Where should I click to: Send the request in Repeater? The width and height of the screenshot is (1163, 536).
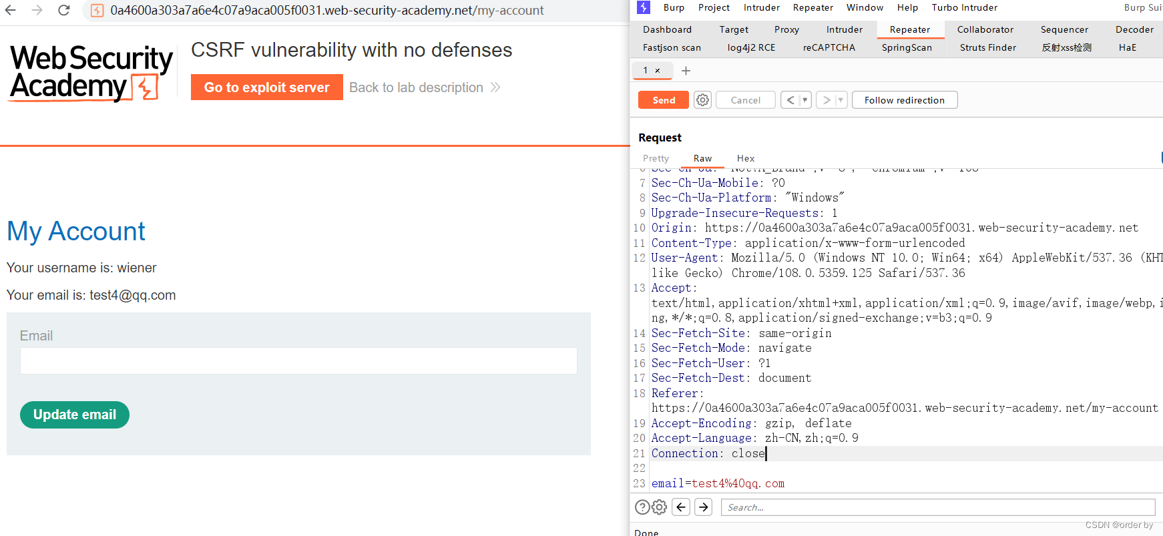tap(664, 100)
